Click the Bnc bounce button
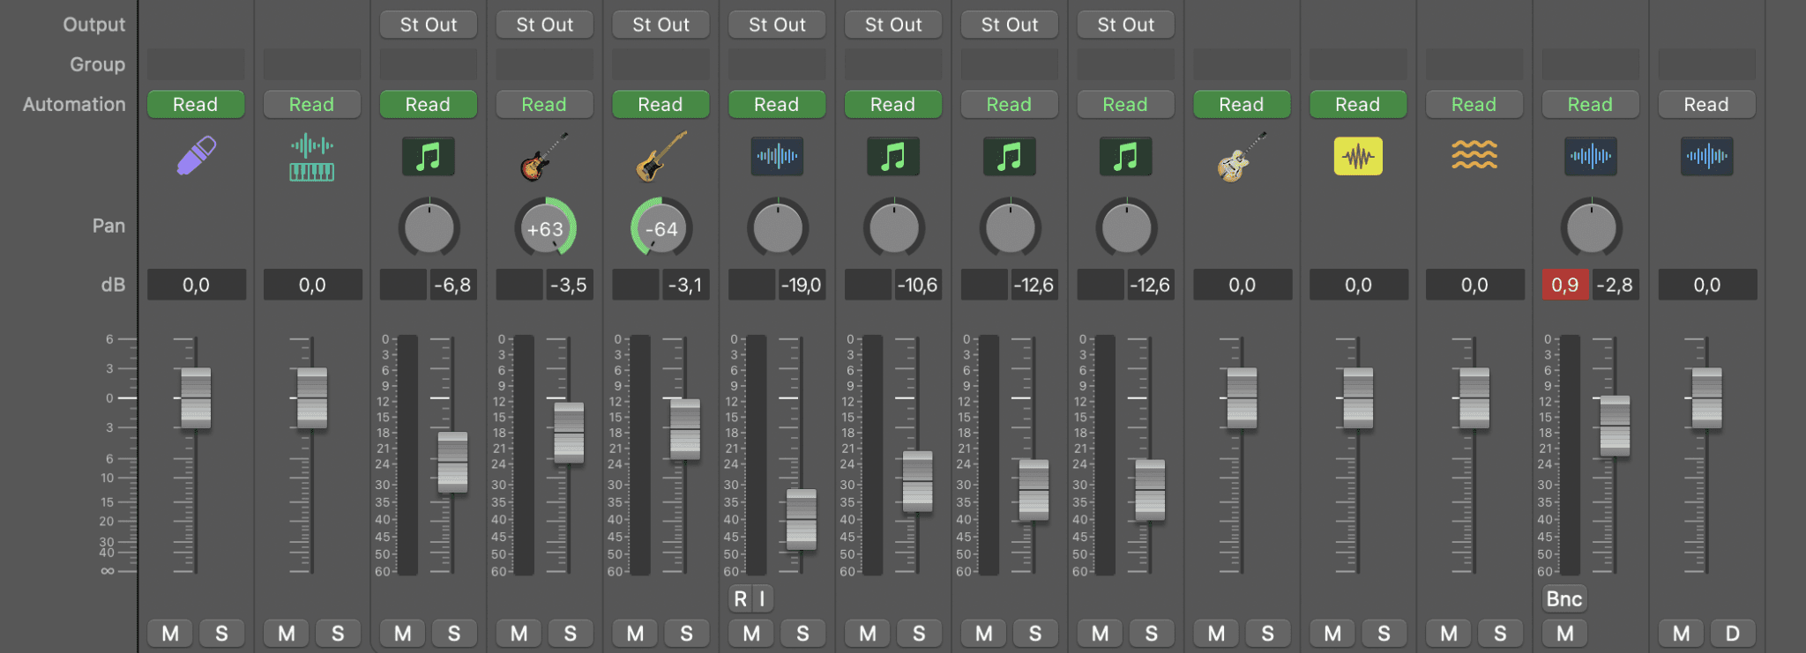Screen dimensions: 1806x653 tap(1563, 599)
